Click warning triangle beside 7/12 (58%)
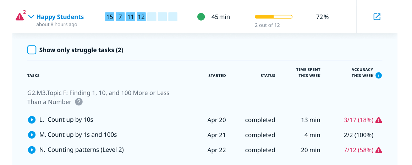The height and width of the screenshot is (165, 412). (x=379, y=150)
